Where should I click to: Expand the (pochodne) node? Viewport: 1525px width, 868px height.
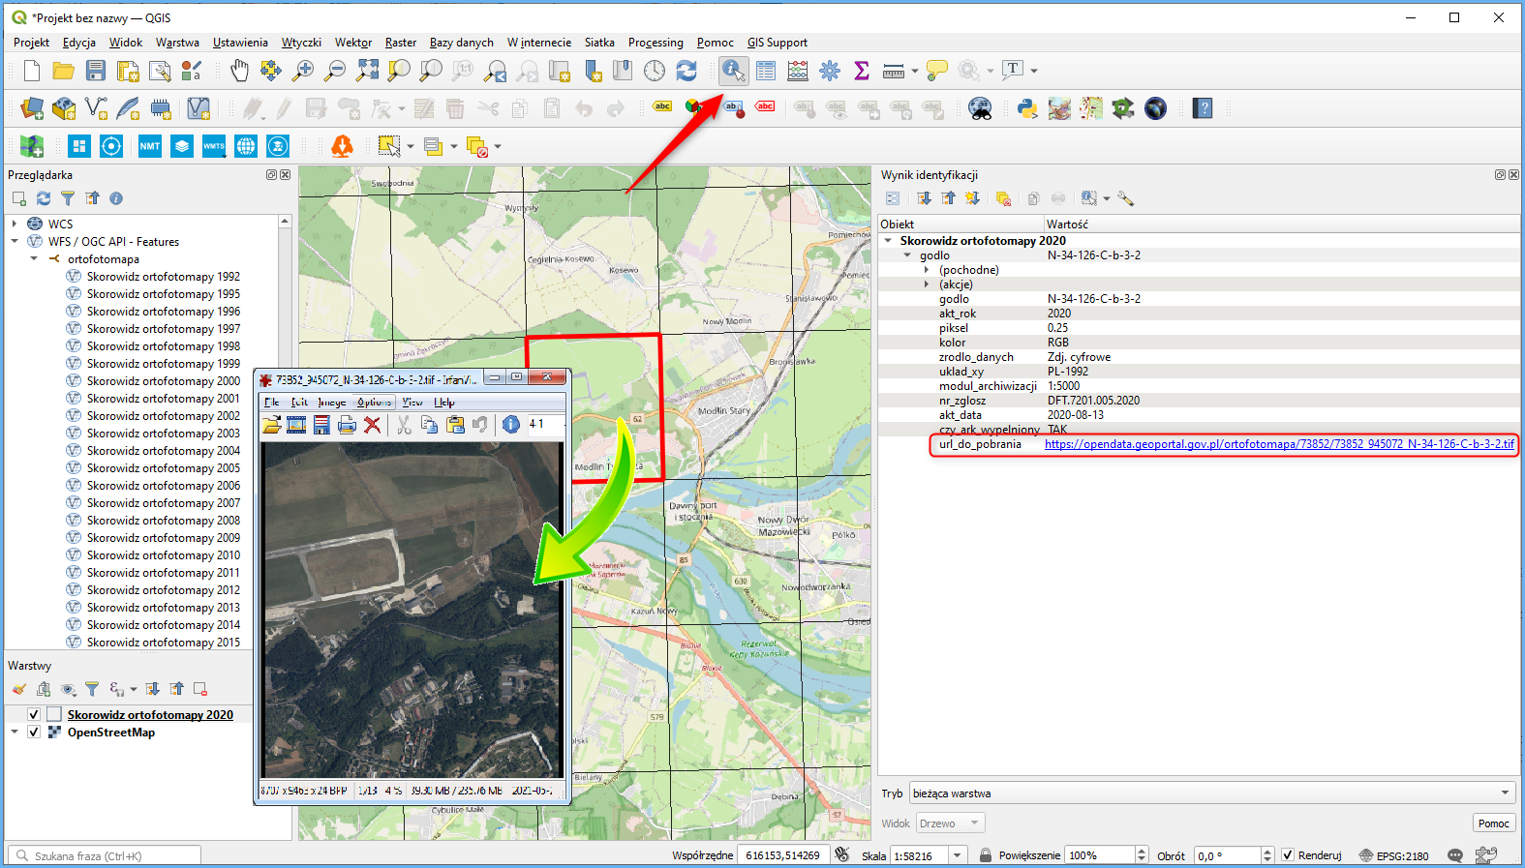click(927, 270)
